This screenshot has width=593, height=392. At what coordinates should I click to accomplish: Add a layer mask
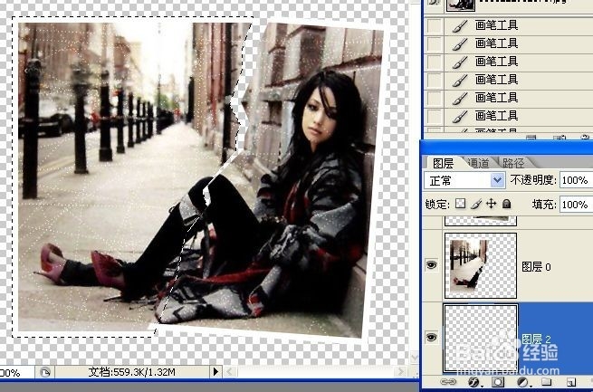[x=498, y=382]
